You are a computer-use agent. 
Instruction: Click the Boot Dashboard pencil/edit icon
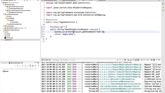pyautogui.click(x=28, y=66)
